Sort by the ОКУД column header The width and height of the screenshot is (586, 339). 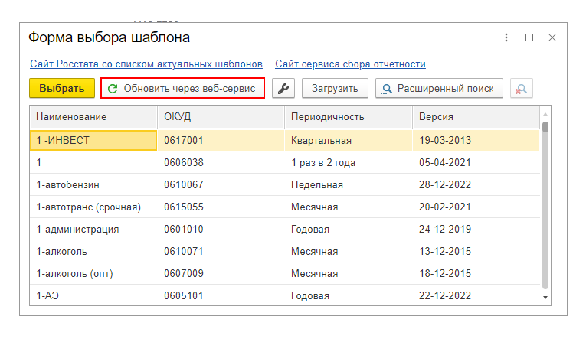point(221,117)
